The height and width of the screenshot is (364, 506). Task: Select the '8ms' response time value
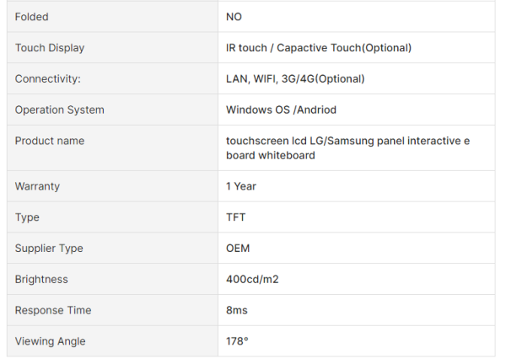coord(236,311)
